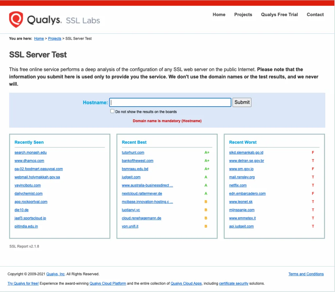The width and height of the screenshot is (335, 292).
Task: Open mail.ransley.org link
Action: pos(242,177)
